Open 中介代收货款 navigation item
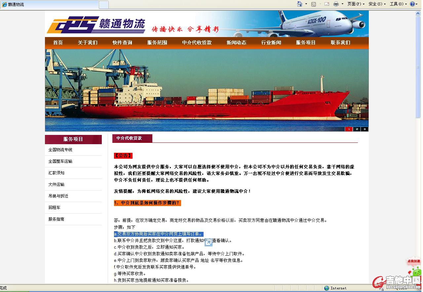The height and width of the screenshot is (292, 423). pos(197,43)
